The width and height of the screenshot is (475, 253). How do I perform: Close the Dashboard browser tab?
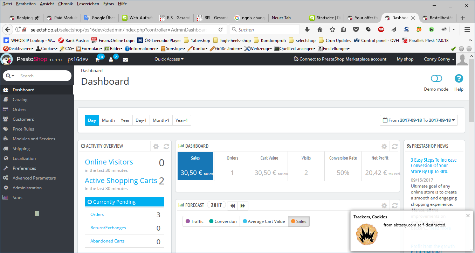point(413,18)
